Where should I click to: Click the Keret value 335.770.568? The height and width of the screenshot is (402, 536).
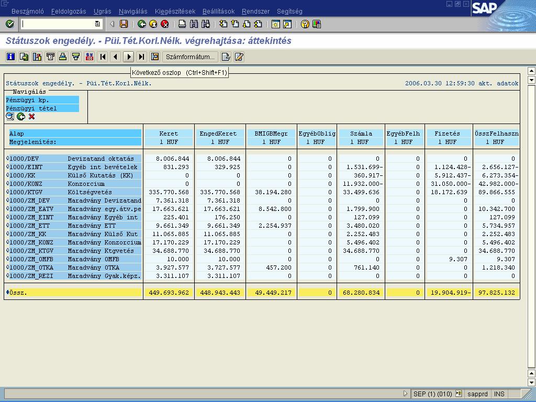169,192
